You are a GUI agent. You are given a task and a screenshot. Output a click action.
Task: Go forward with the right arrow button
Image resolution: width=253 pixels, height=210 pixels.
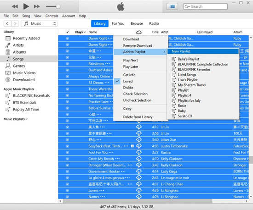click(x=15, y=24)
